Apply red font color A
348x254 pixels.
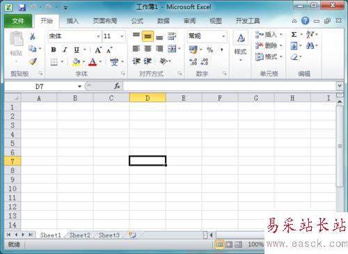[93, 62]
